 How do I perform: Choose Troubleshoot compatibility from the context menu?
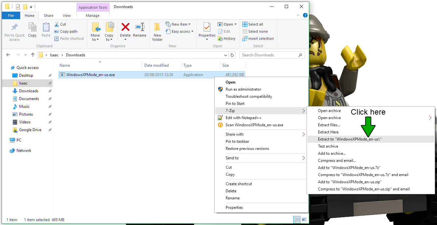coord(261,96)
